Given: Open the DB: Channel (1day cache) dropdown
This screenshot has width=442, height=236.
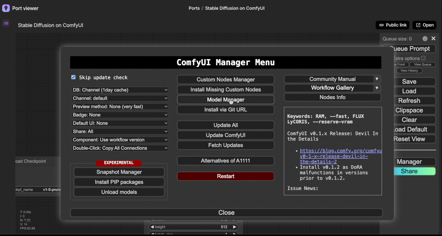Looking at the screenshot, I should coord(120,90).
